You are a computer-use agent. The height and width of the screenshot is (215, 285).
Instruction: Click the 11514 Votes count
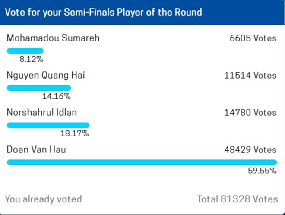pyautogui.click(x=250, y=76)
